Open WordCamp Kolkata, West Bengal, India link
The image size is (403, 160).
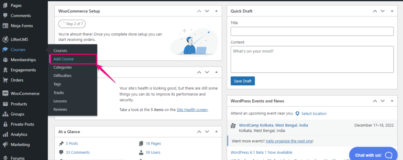(x=274, y=125)
